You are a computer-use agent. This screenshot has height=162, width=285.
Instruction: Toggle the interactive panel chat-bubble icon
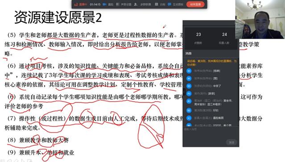tap(169, 4)
